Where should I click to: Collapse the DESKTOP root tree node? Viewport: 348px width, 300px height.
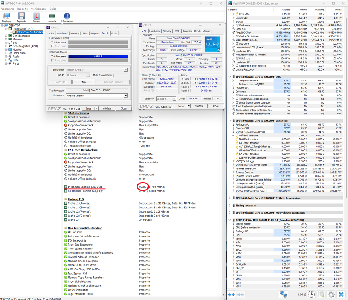point(2,25)
